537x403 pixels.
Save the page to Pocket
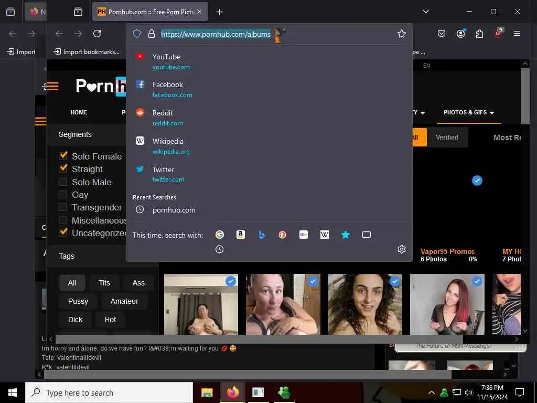click(x=442, y=34)
